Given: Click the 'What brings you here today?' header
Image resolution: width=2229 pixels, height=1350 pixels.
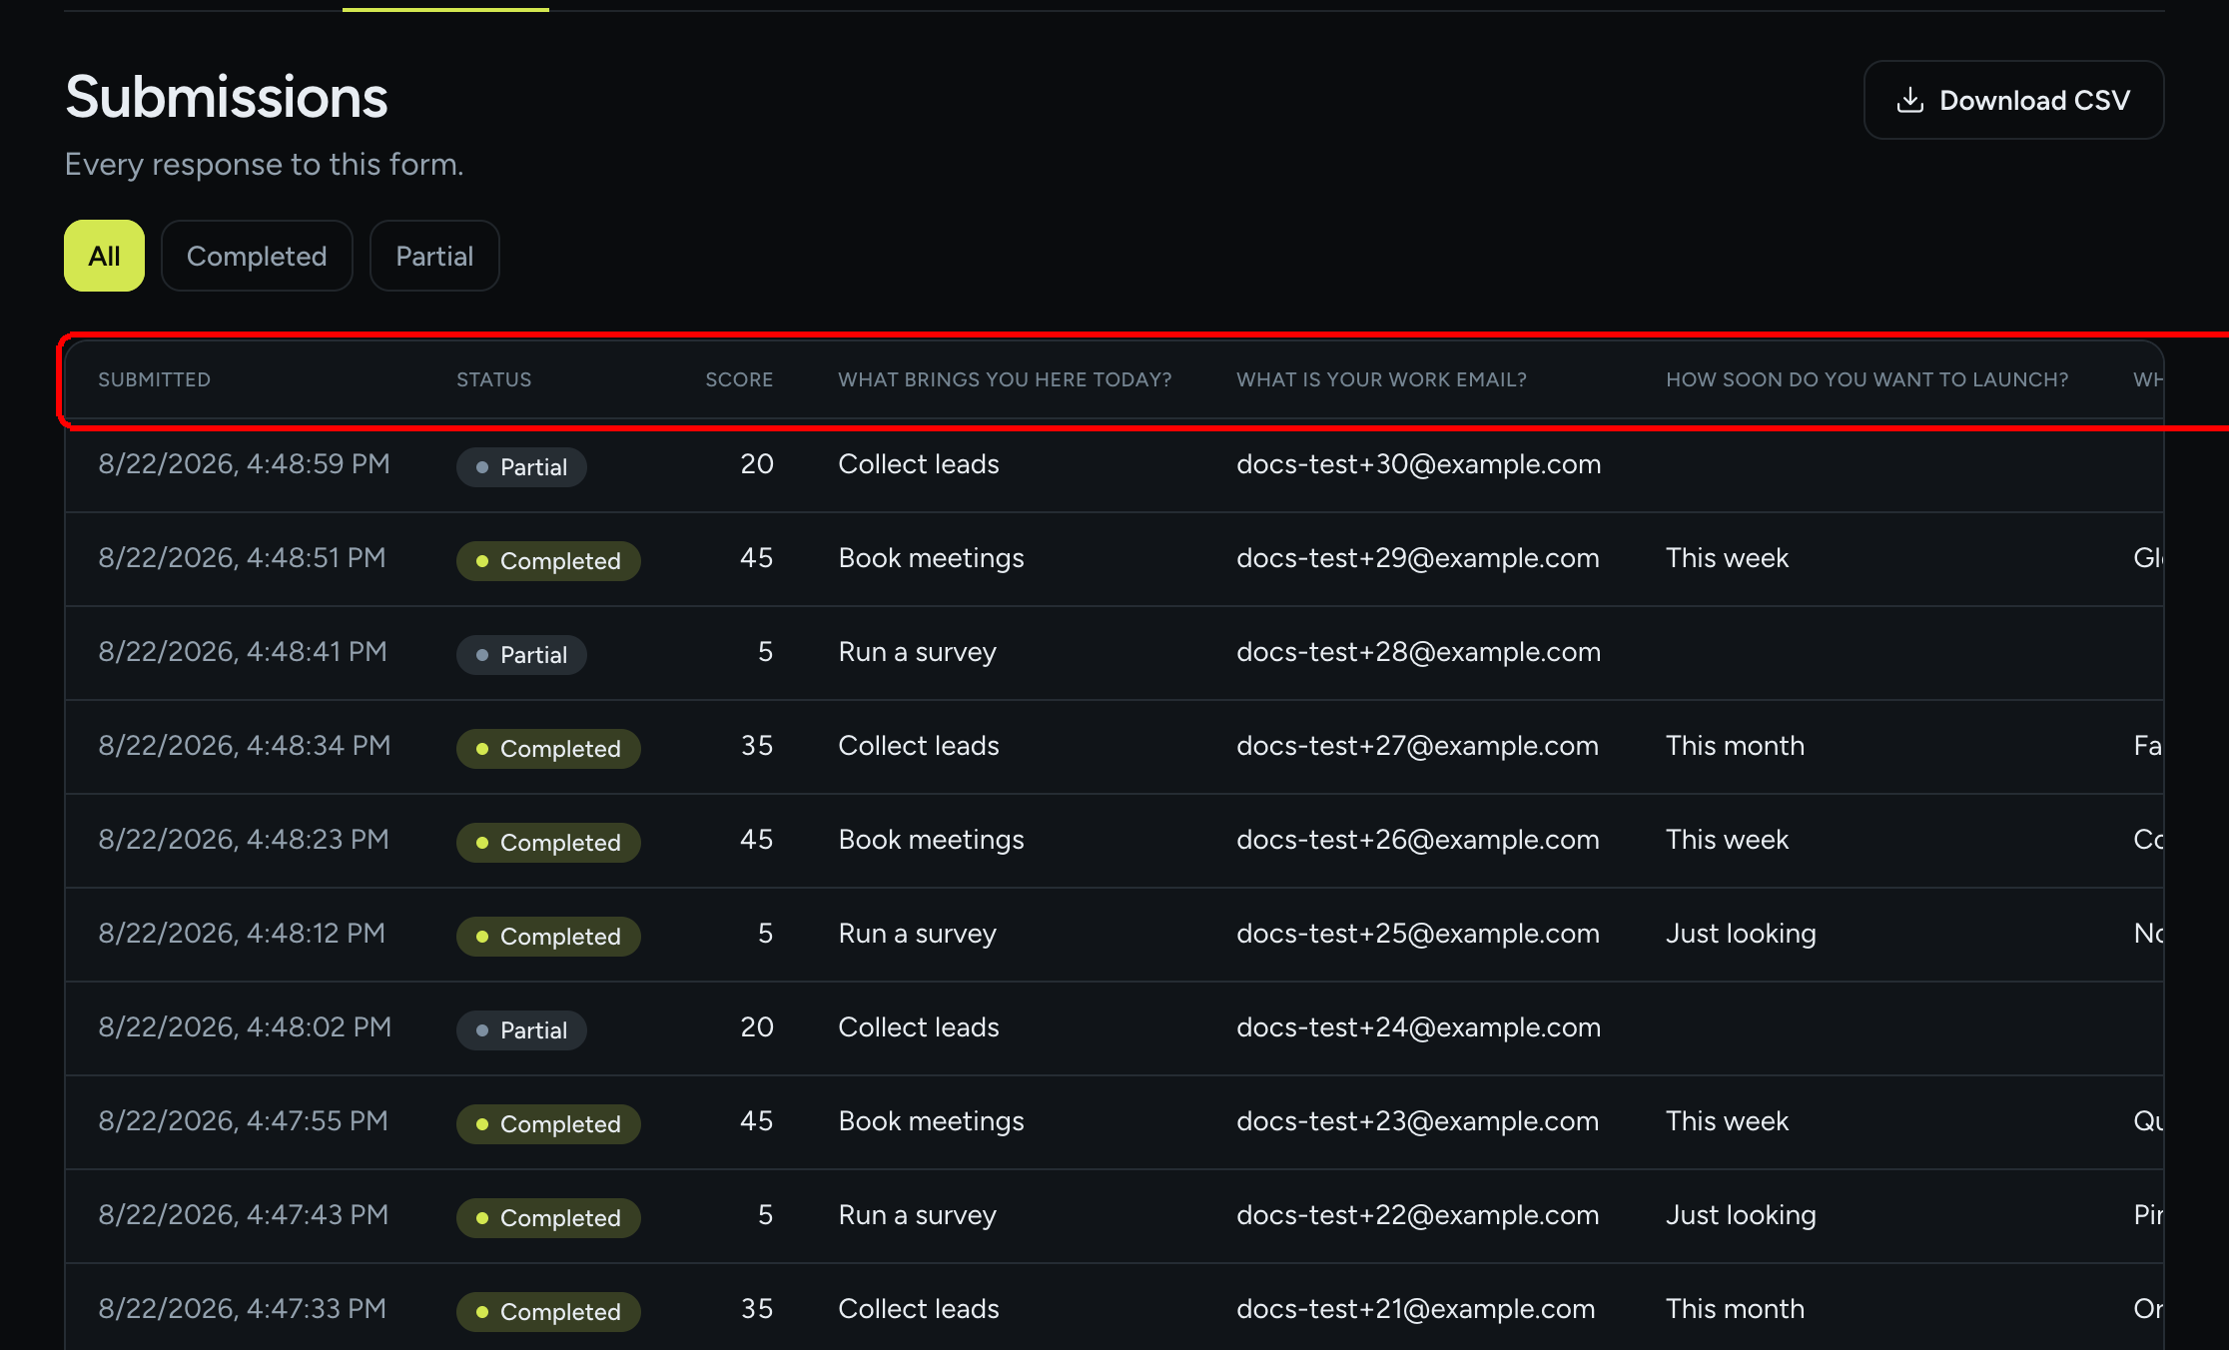Looking at the screenshot, I should click(1005, 379).
